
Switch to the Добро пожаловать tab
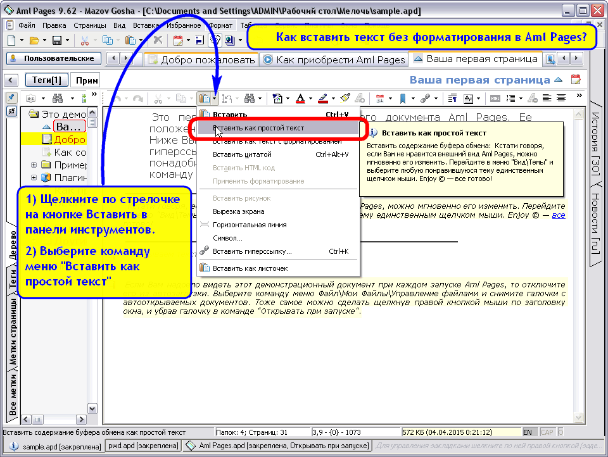(201, 59)
